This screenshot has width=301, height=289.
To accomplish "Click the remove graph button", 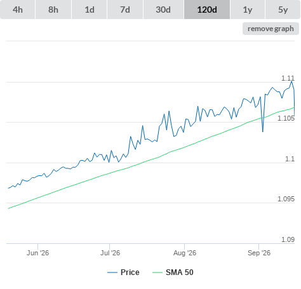I will [x=271, y=29].
